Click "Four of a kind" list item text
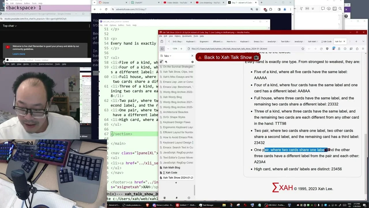 tap(306, 88)
